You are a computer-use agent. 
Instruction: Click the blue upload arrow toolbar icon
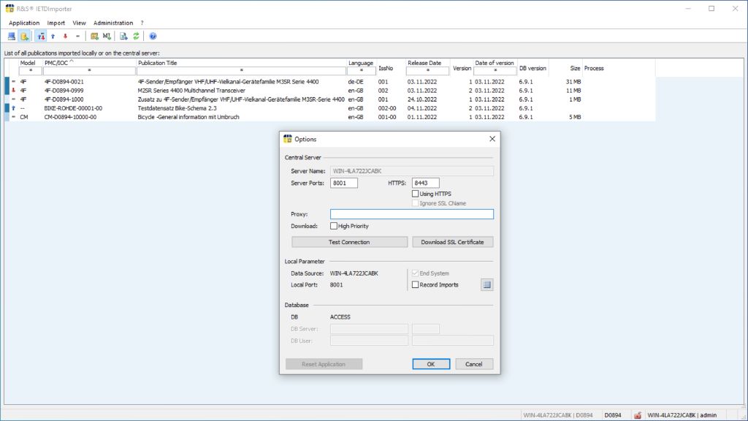point(53,37)
